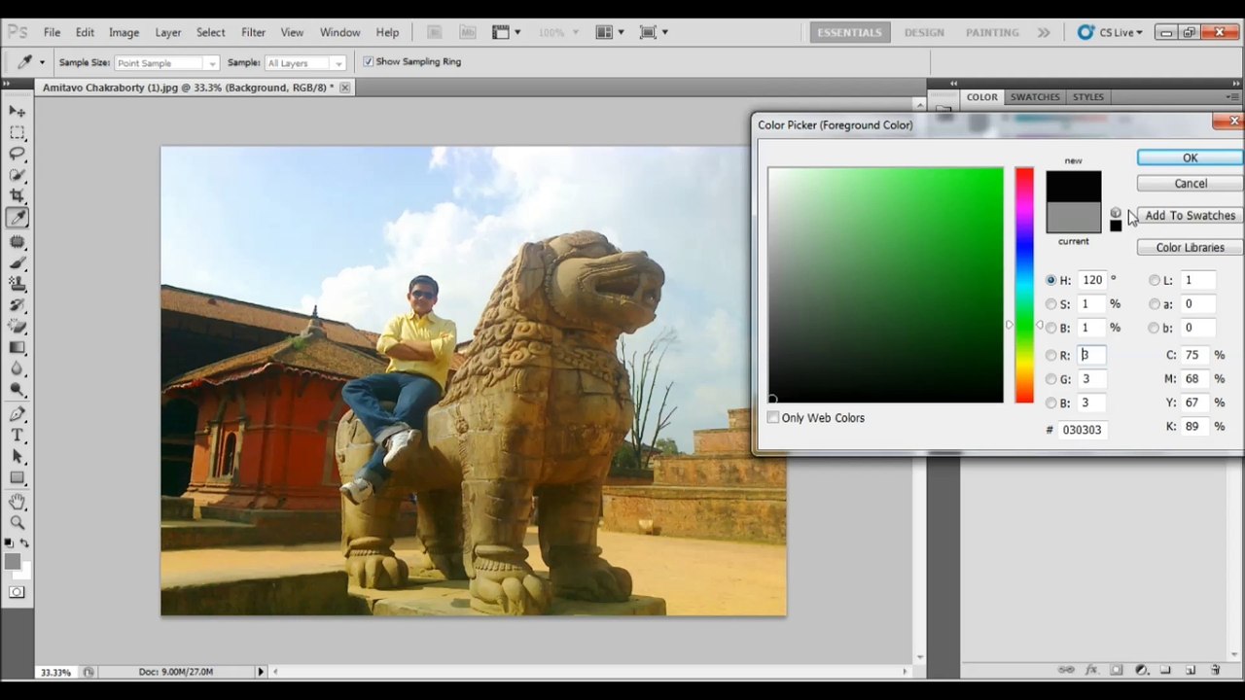Click the delete layer trash icon
This screenshot has width=1245, height=700.
point(1215,670)
